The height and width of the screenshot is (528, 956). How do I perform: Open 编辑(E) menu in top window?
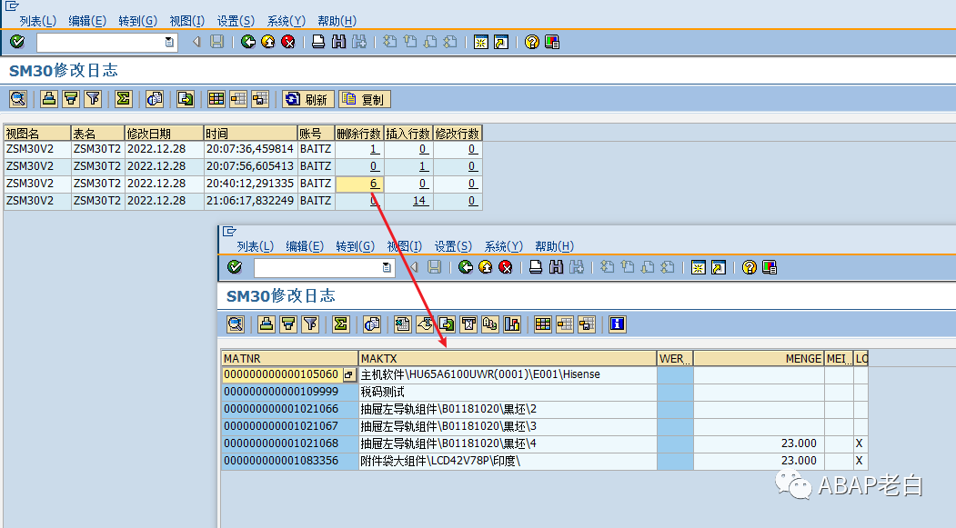87,21
